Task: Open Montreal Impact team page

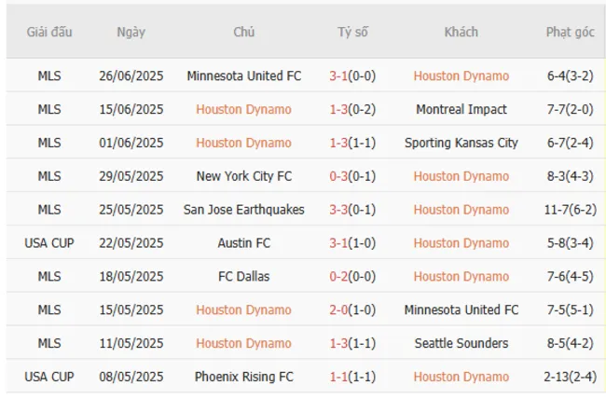Action: click(461, 109)
